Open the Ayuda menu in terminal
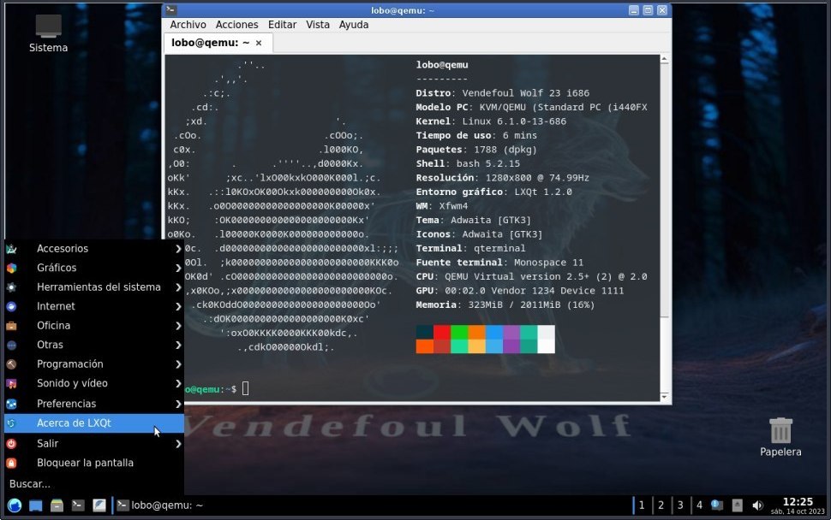This screenshot has width=831, height=520. (x=354, y=25)
